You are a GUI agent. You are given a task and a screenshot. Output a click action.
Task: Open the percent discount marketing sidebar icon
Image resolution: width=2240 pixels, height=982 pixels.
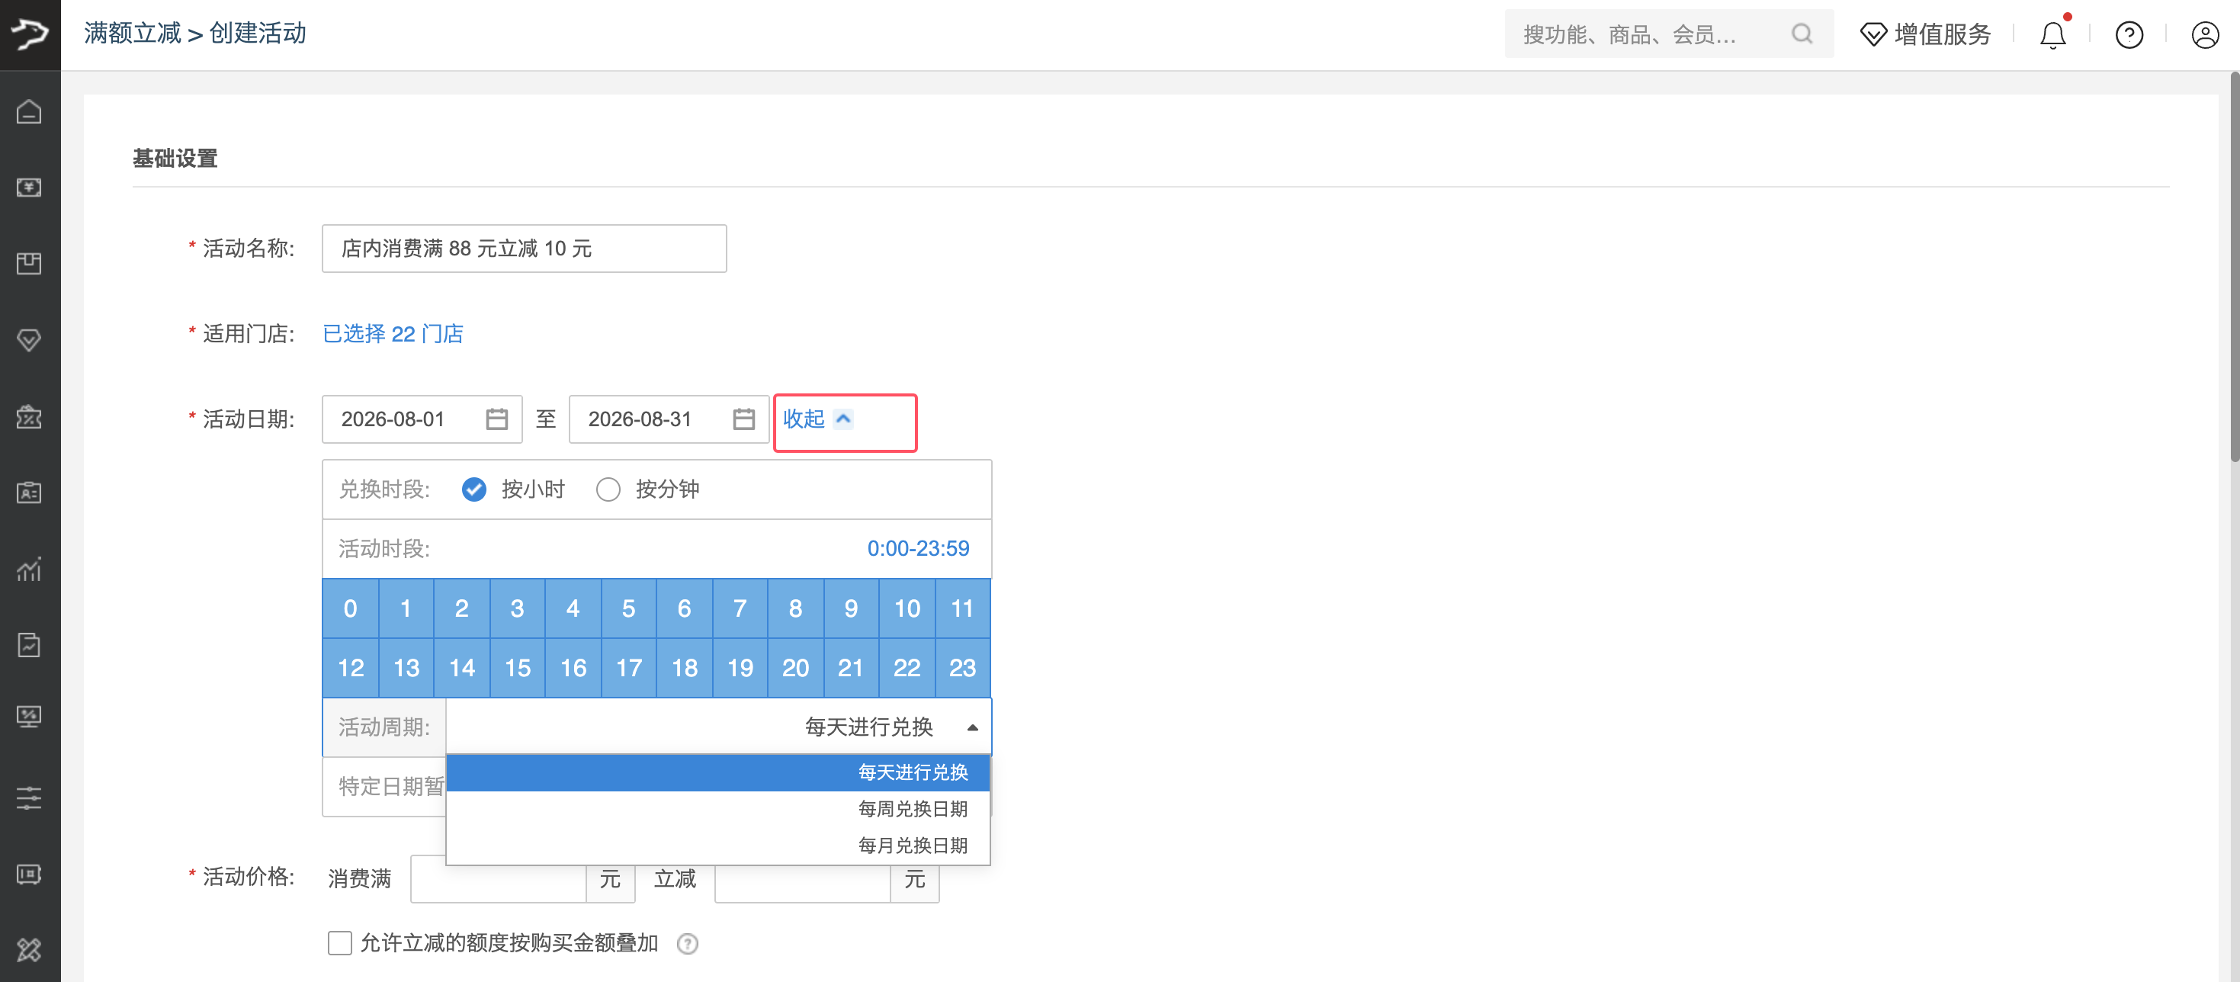[x=30, y=416]
